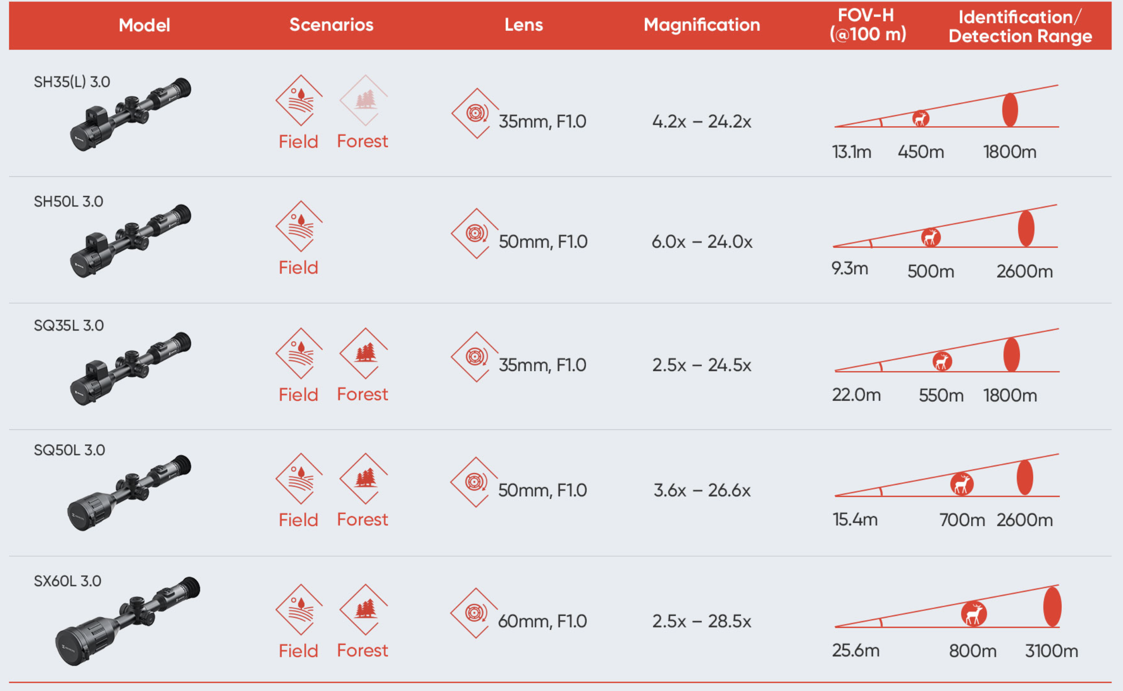Click the Identification/Detection Range header
The height and width of the screenshot is (691, 1123).
1020,27
